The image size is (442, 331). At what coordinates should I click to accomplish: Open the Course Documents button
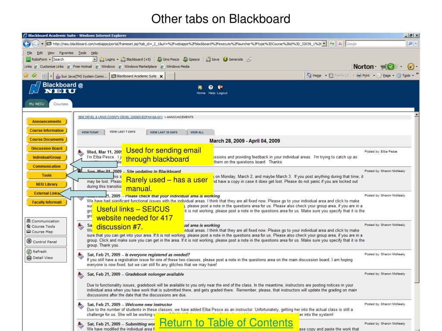tap(47, 140)
